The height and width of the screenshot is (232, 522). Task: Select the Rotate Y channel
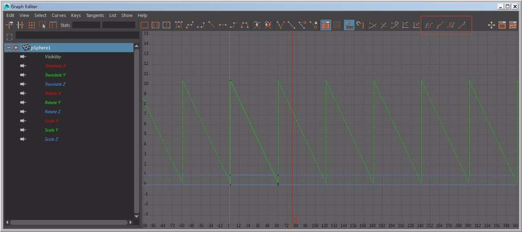point(53,102)
